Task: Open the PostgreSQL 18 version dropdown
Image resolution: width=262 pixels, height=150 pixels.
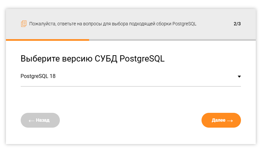Action: point(131,76)
